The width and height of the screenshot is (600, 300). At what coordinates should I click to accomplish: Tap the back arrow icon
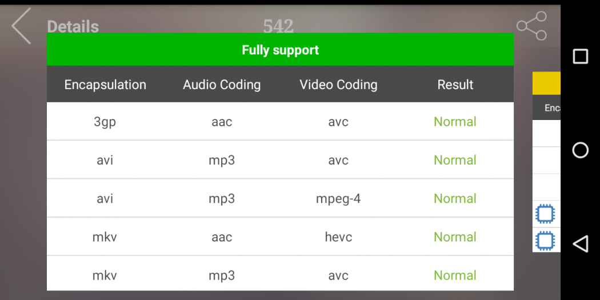tap(22, 26)
